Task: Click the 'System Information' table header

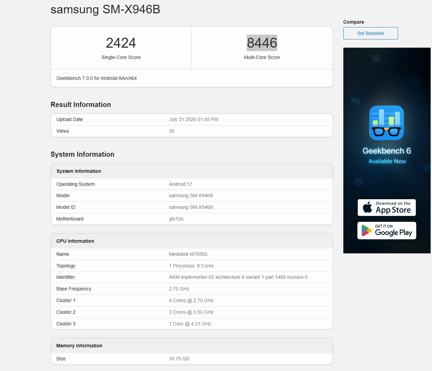Action: tap(79, 171)
